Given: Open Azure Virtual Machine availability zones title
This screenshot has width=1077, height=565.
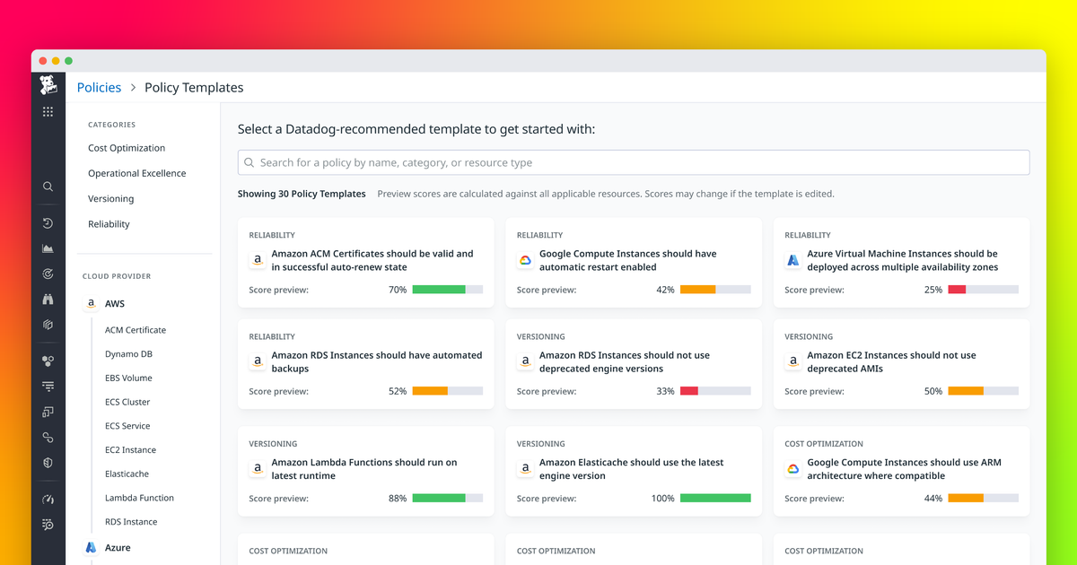Looking at the screenshot, I should (x=903, y=261).
